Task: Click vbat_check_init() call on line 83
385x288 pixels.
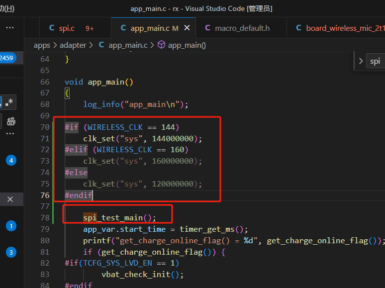Action: click(x=142, y=274)
